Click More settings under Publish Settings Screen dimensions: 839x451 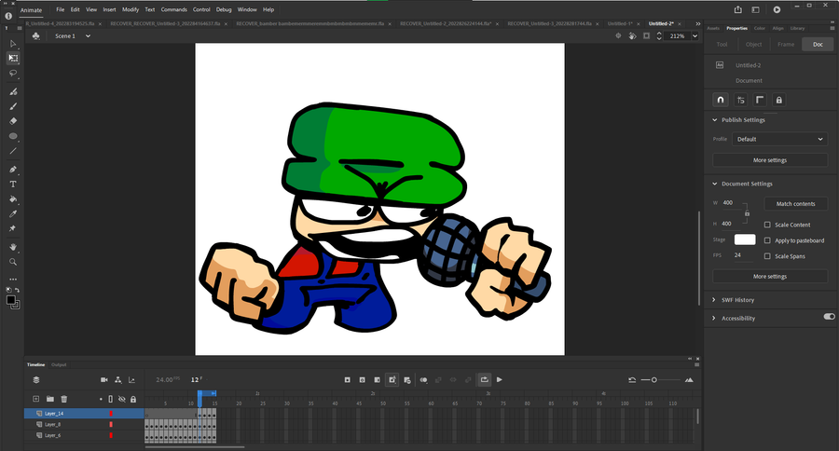click(770, 160)
